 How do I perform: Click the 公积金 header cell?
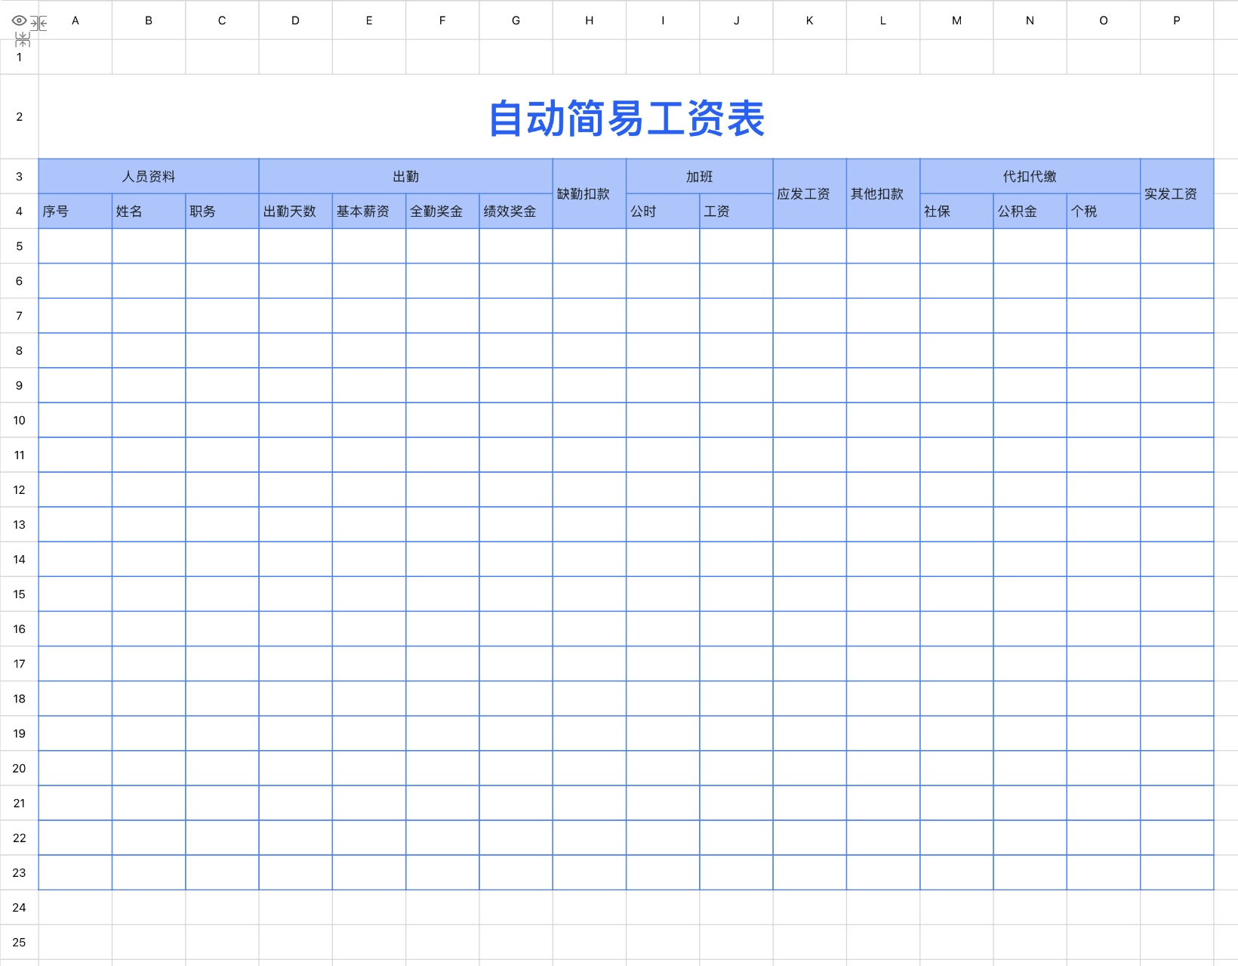(x=1030, y=211)
